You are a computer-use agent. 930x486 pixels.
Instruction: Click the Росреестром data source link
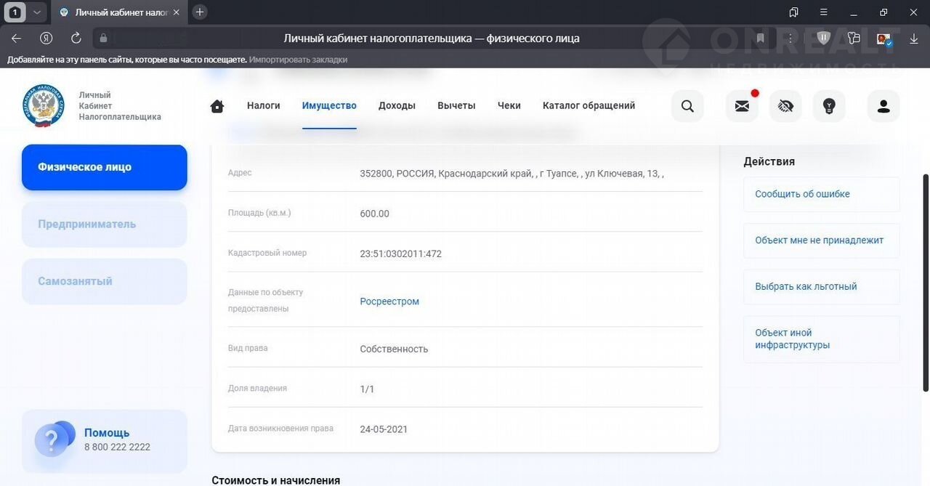click(x=389, y=301)
